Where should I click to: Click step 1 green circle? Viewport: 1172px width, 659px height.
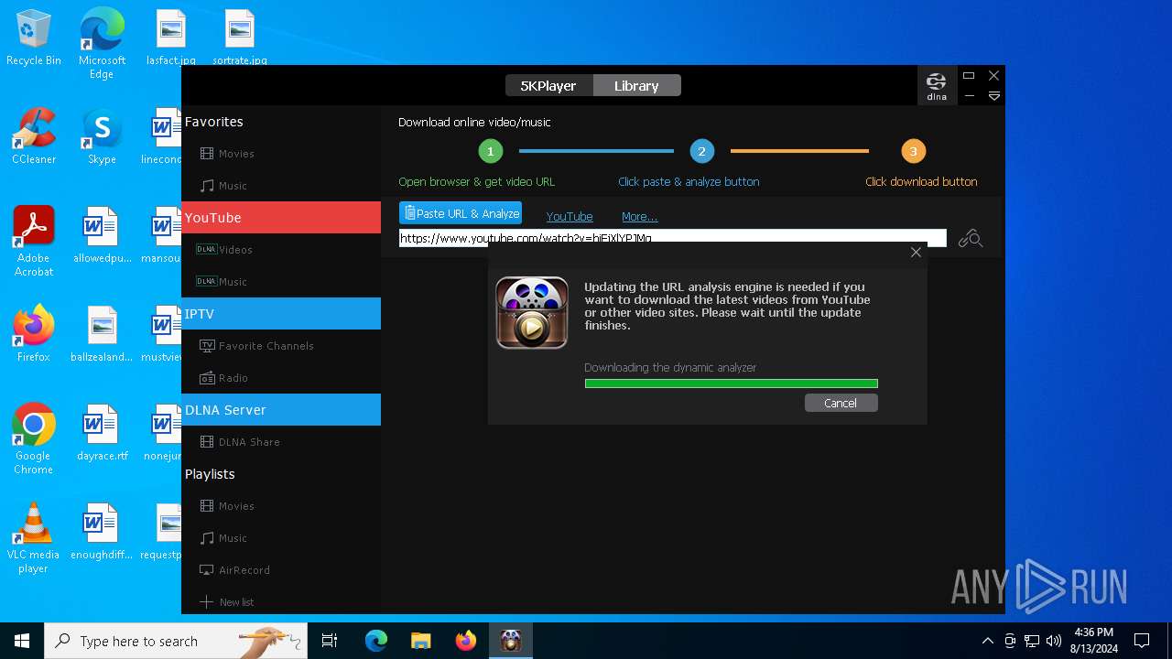pyautogui.click(x=491, y=151)
